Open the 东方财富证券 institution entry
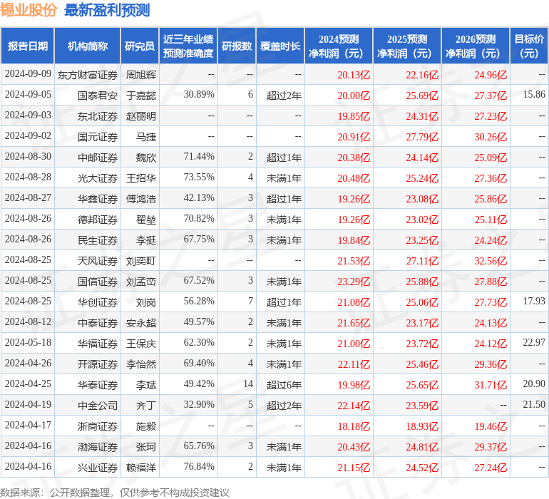The image size is (549, 499). point(87,74)
